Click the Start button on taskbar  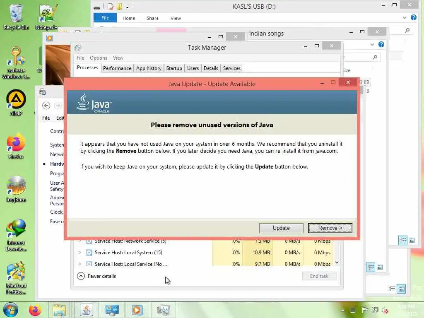pos(10,310)
